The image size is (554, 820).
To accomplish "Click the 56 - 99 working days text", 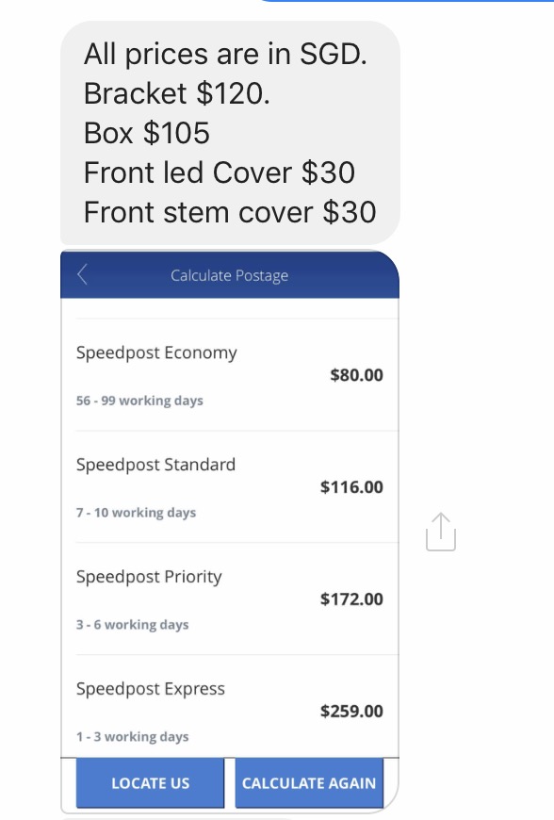I will 139,401.
